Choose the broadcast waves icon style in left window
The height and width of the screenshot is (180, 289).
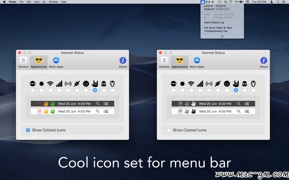coord(68,84)
